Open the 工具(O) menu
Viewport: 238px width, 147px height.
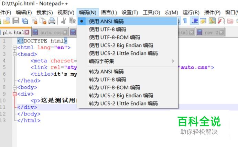pyautogui.click(x=151, y=13)
